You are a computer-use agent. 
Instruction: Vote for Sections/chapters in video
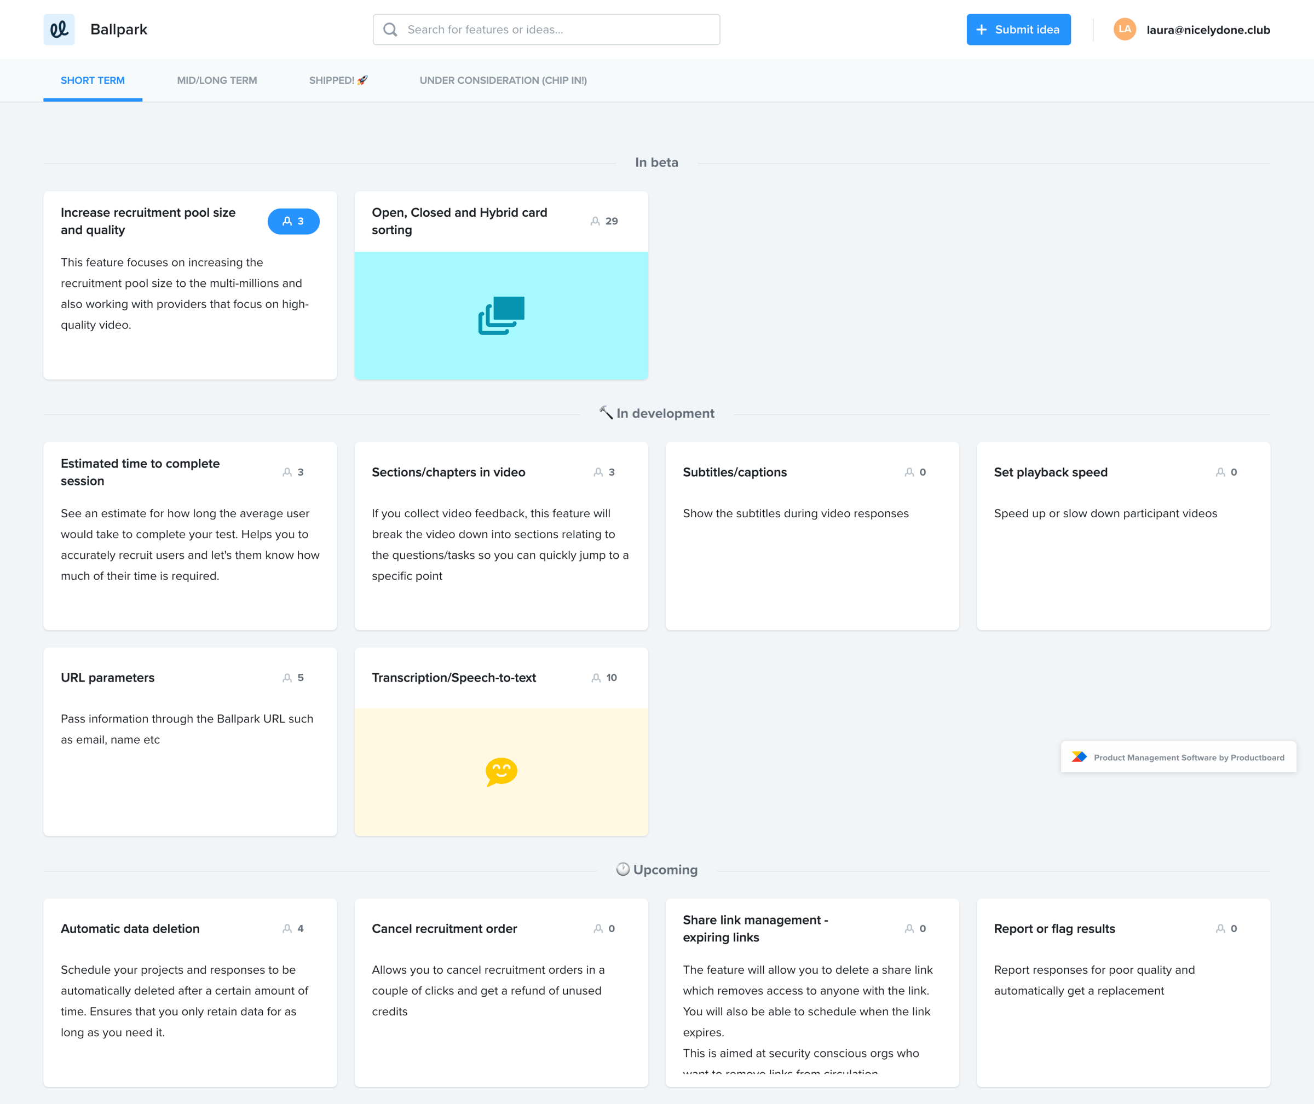pos(604,472)
